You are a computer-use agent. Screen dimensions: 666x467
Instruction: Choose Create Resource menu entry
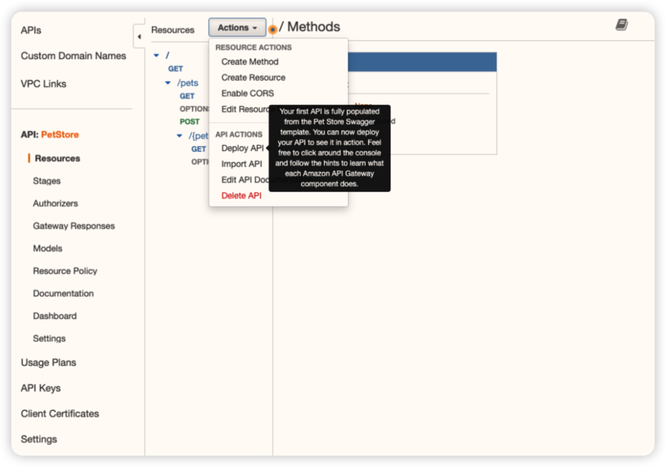click(x=253, y=77)
